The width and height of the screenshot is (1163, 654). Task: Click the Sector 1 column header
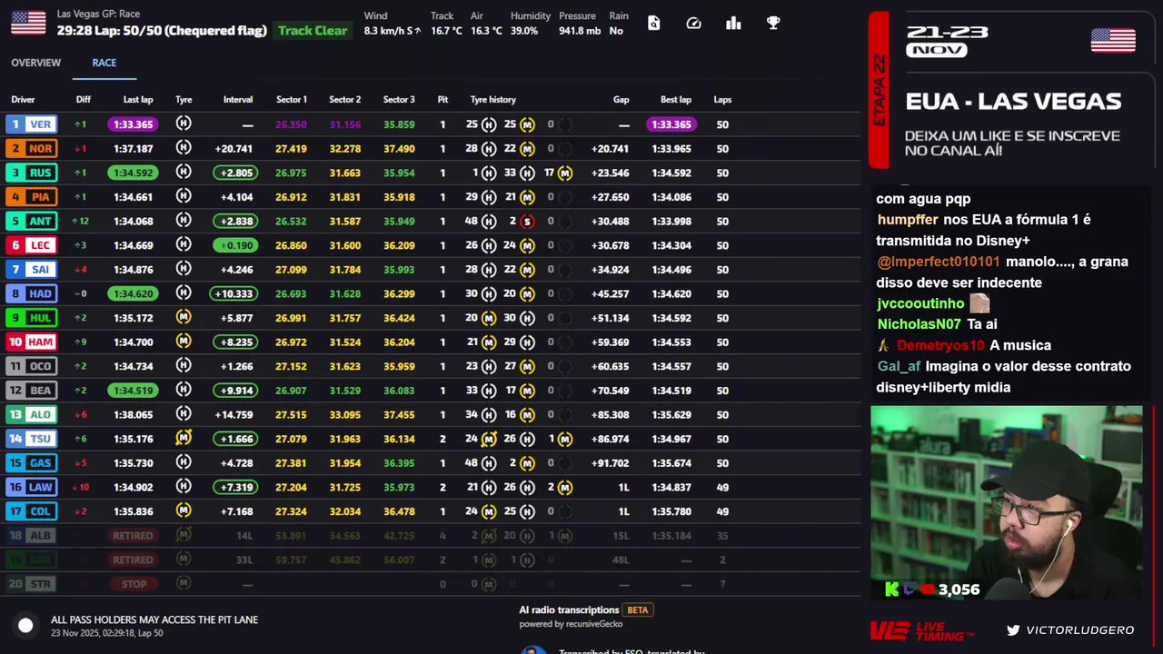click(292, 100)
